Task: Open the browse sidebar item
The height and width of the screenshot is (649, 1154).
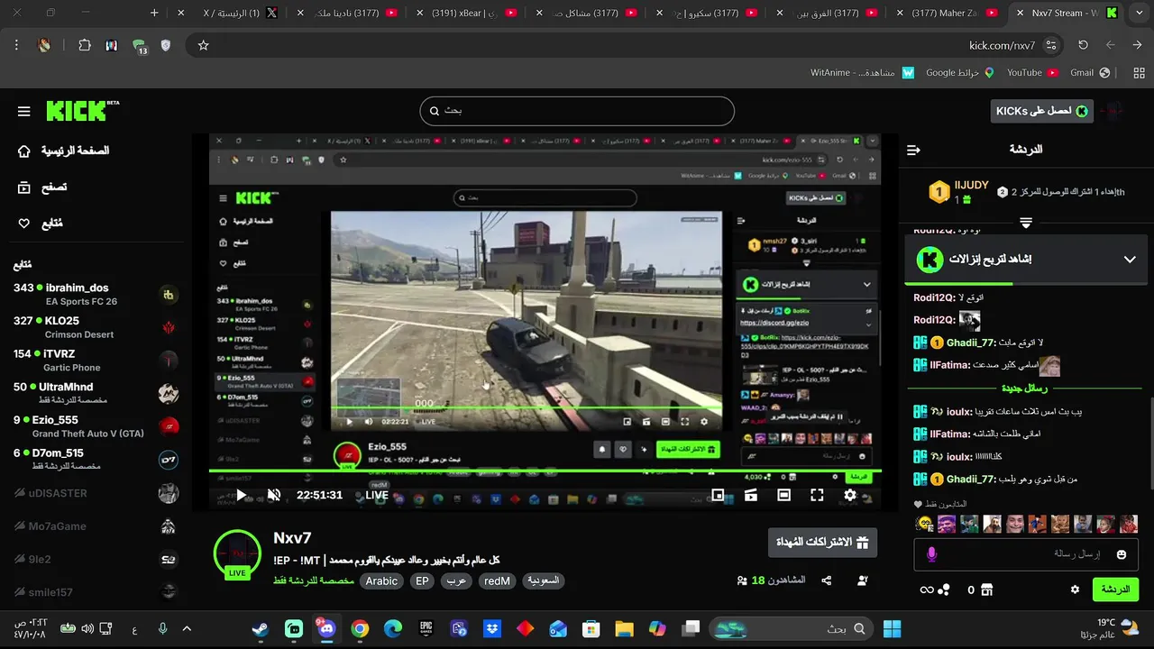Action: [x=42, y=187]
